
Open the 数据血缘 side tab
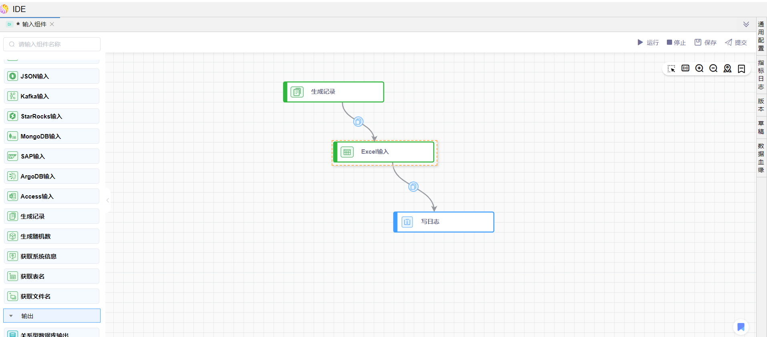(761, 158)
